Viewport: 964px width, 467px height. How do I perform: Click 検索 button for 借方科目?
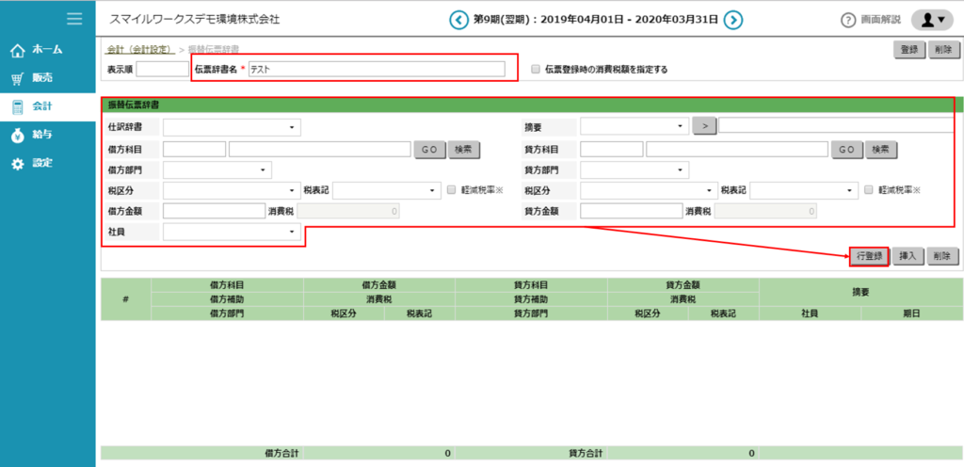click(x=464, y=150)
